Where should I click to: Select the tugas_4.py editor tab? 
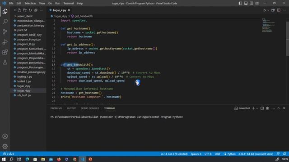tap(59, 10)
